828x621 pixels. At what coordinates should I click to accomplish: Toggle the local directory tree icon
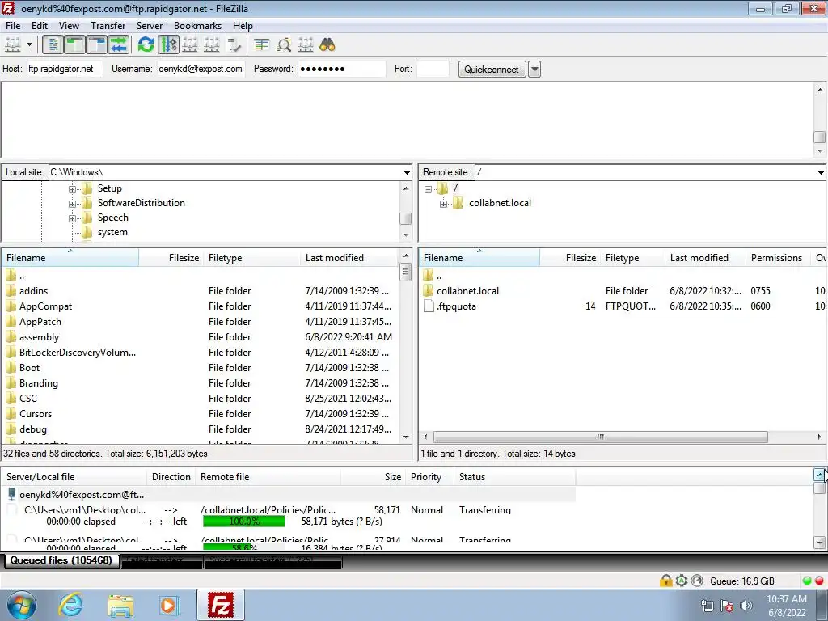(74, 45)
